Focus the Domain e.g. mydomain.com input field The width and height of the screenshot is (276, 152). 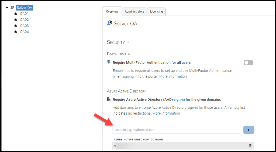(x=177, y=130)
